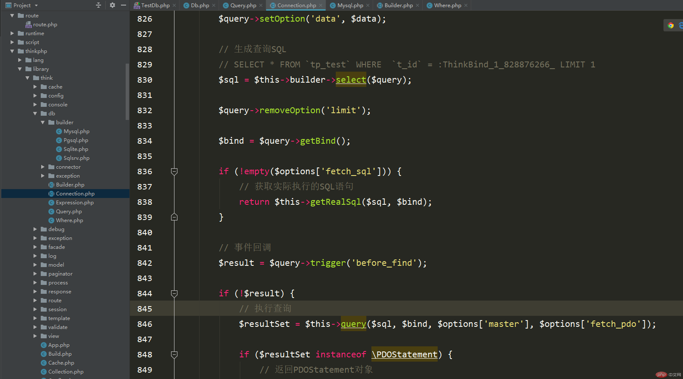Collapse the builder folder
The image size is (683, 379).
(43, 123)
